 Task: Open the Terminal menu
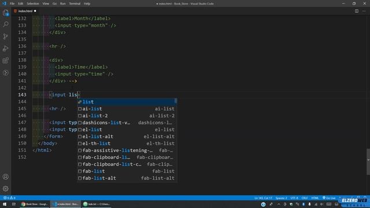[75, 3]
